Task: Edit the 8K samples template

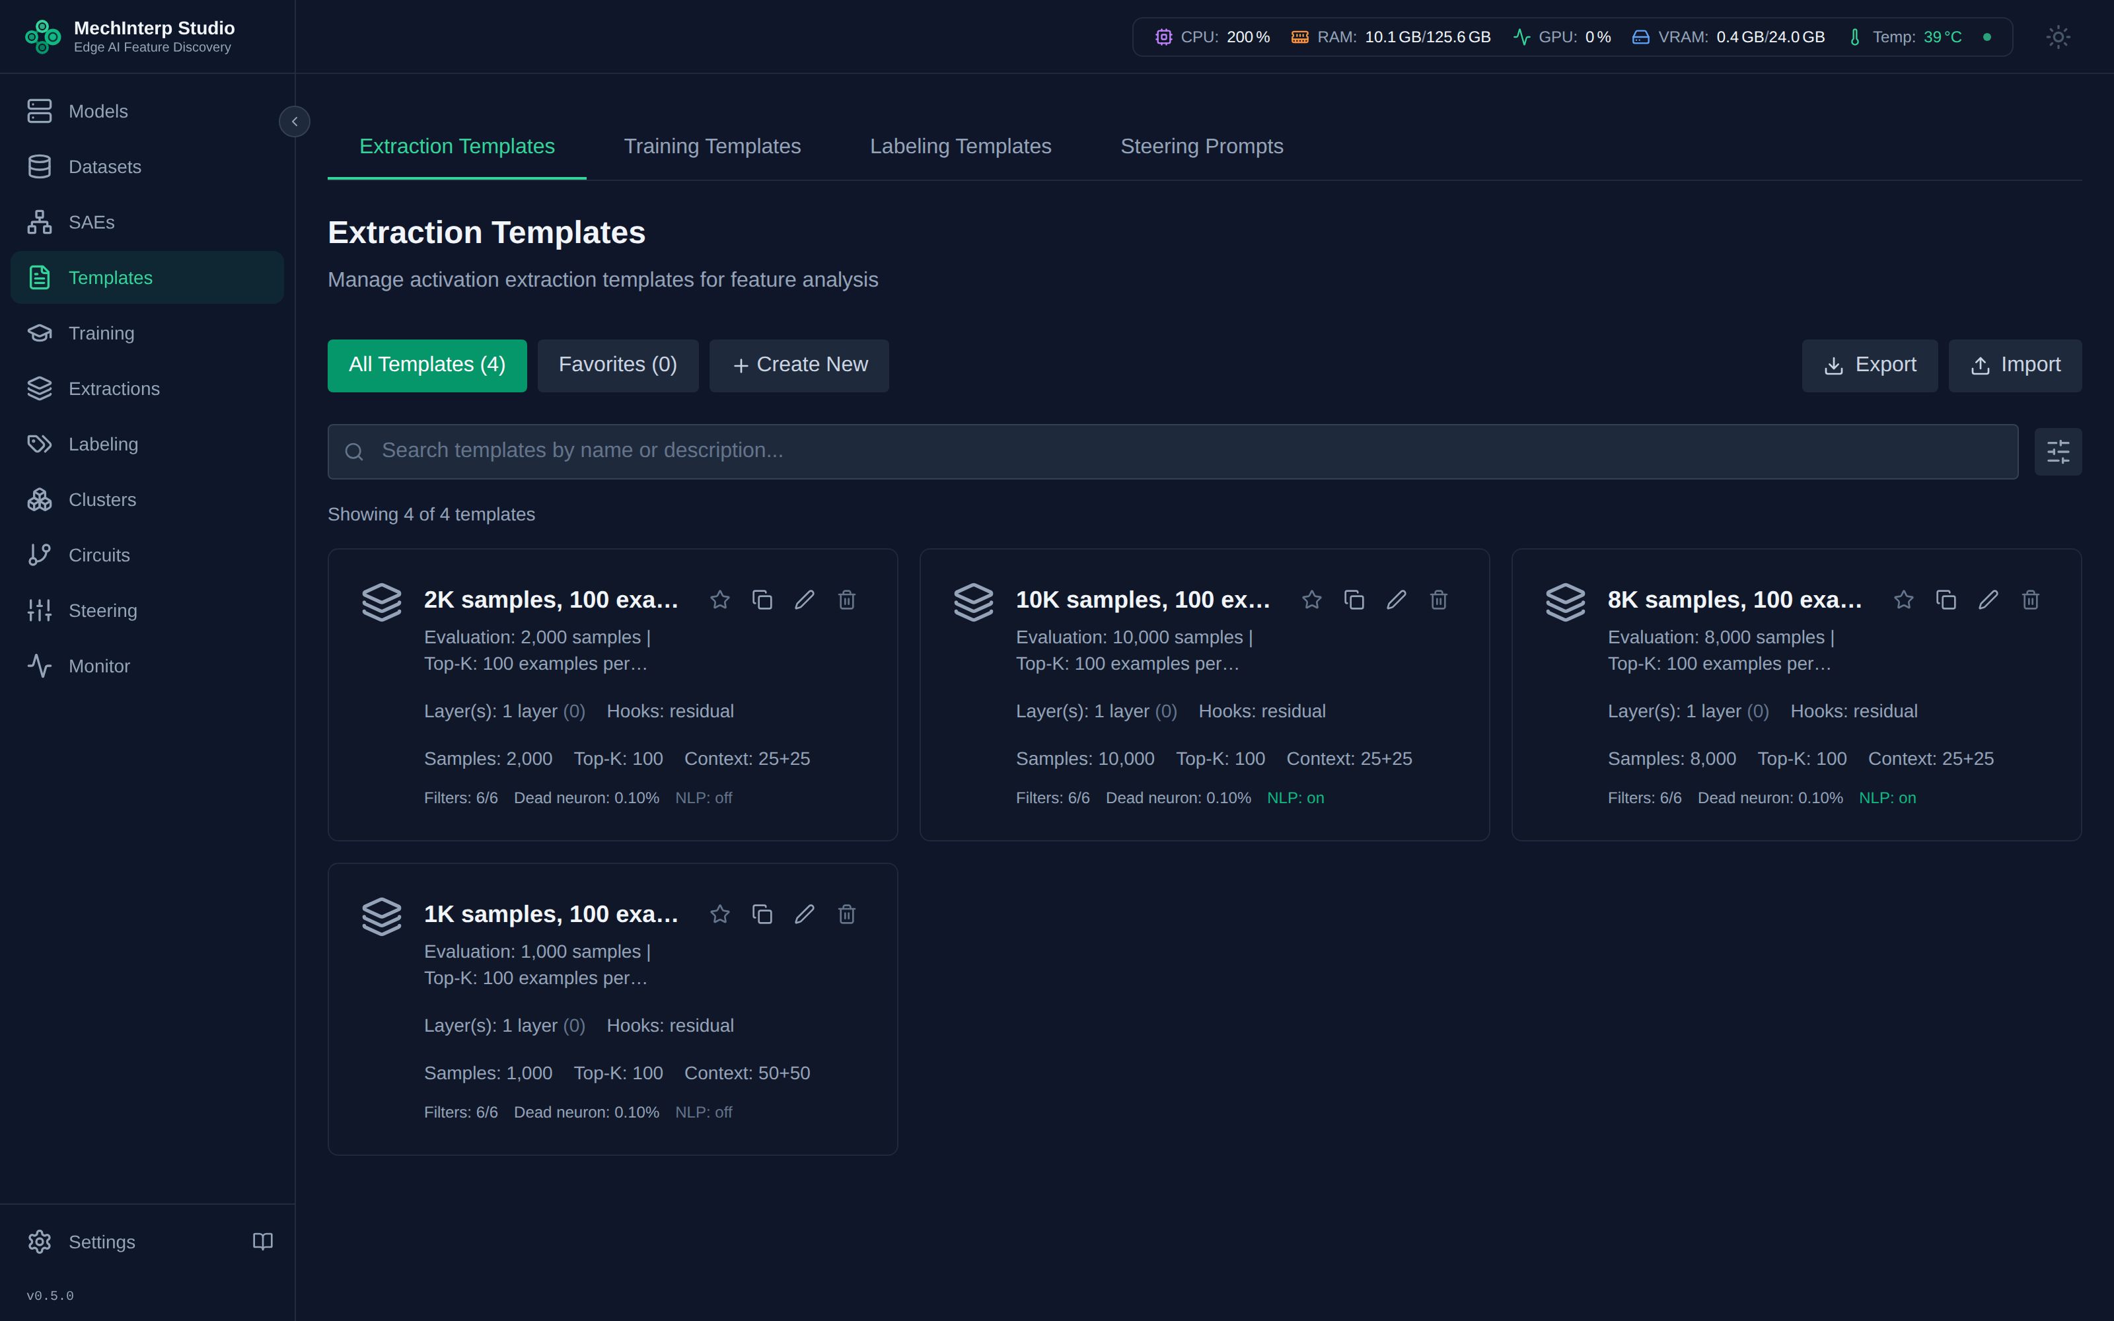Action: coord(1988,599)
